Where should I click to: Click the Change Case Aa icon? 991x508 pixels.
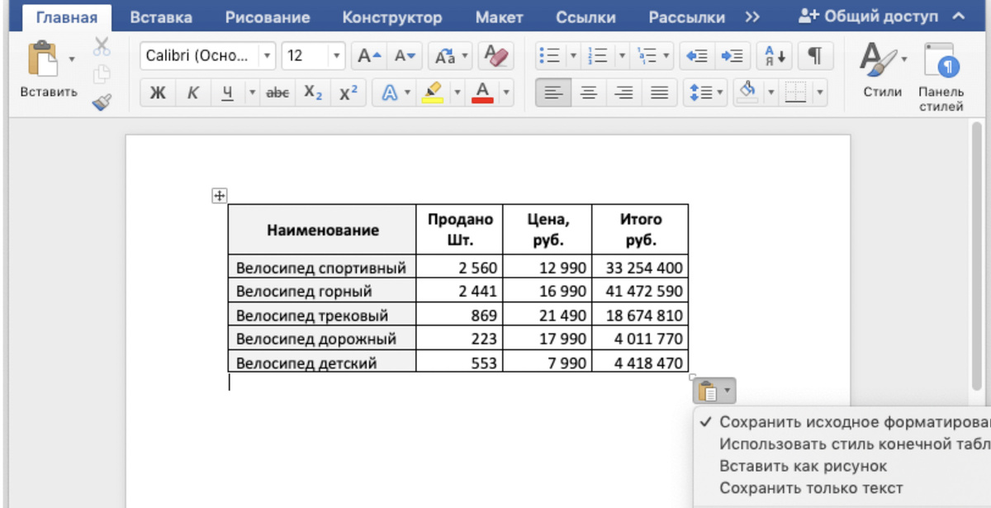pyautogui.click(x=445, y=56)
